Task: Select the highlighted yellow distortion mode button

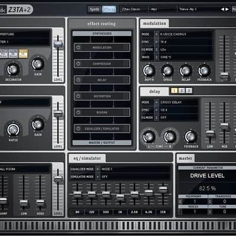Action: coord(23,54)
